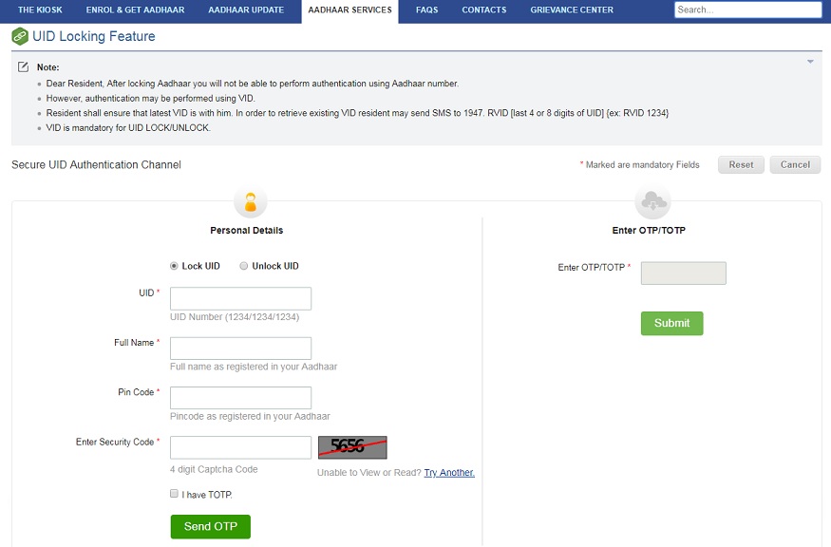Image resolution: width=831 pixels, height=547 pixels.
Task: Collapse the note panel arrow
Action: pyautogui.click(x=810, y=62)
